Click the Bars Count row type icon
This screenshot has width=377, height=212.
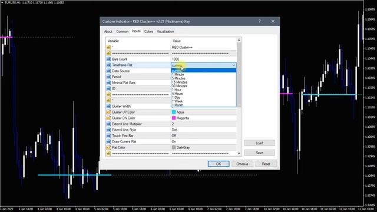tap(108, 59)
